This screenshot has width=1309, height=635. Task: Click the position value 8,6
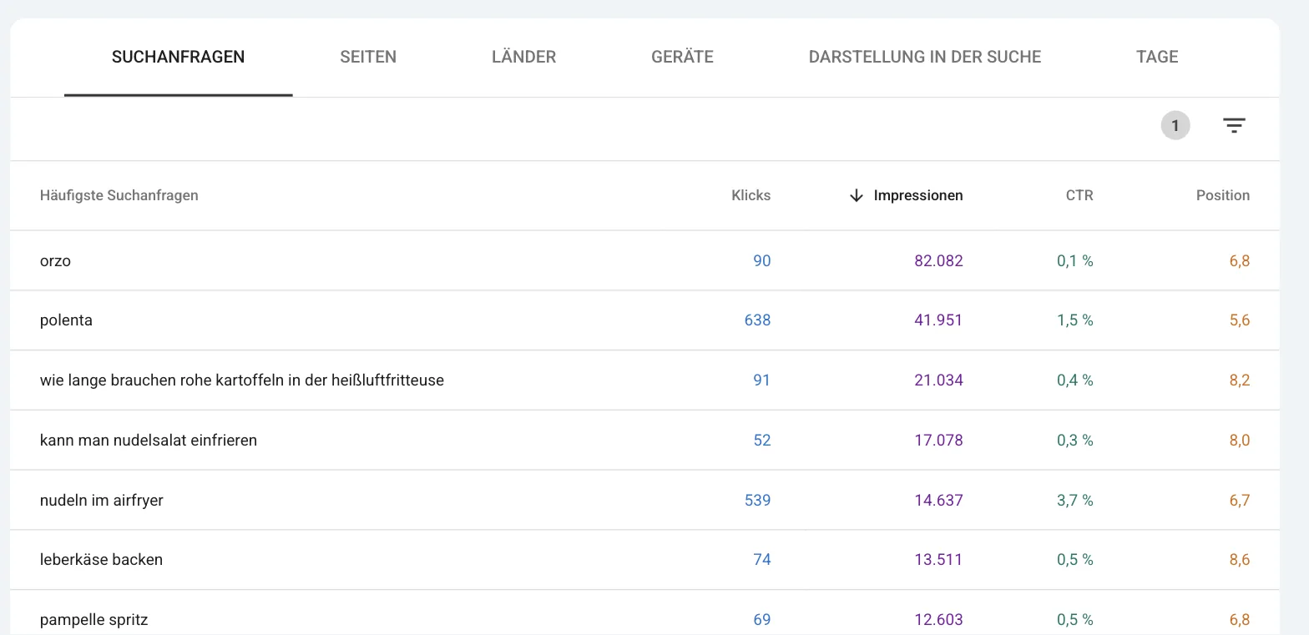[x=1240, y=560]
